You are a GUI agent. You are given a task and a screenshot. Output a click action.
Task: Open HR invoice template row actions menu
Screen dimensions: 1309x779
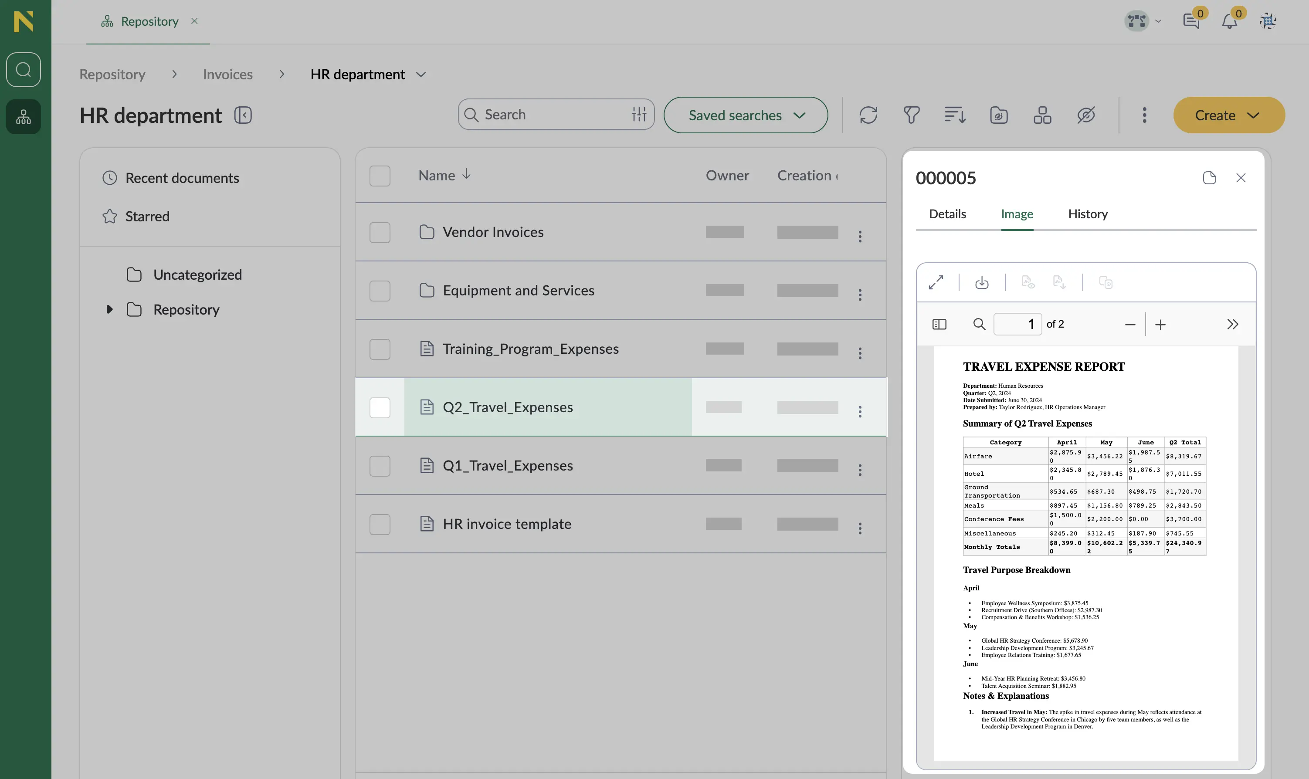coord(860,528)
